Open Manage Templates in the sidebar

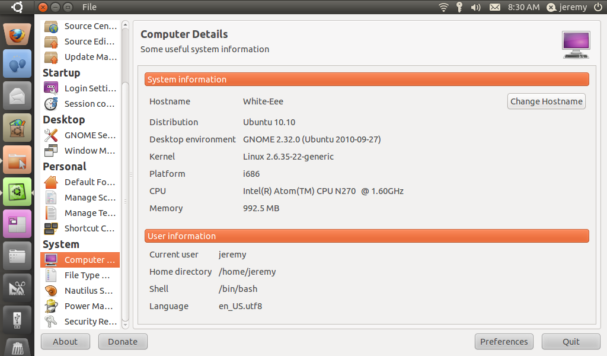pyautogui.click(x=80, y=213)
